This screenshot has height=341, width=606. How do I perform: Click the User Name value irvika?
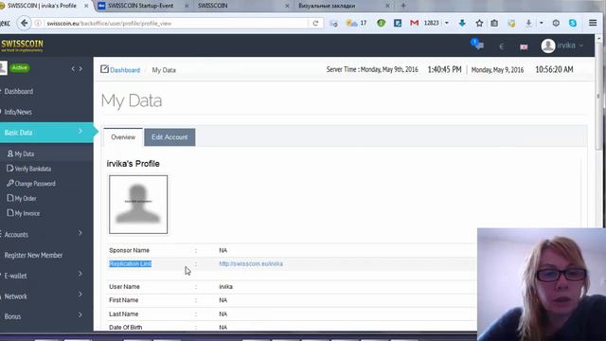[225, 287]
